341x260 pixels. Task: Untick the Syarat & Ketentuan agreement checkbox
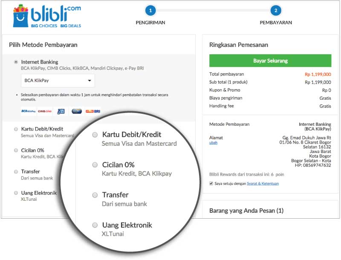pos(211,183)
